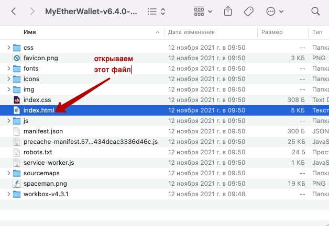Click the 308 Б size value
The image size is (329, 226).
pyautogui.click(x=296, y=100)
